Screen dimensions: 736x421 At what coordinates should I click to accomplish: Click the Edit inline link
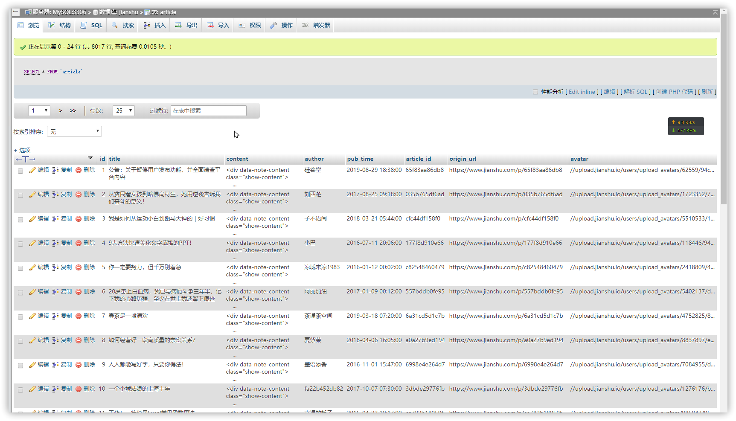tap(582, 92)
